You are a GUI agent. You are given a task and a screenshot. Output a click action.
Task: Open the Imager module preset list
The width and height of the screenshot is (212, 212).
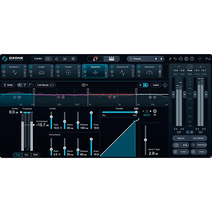pyautogui.click(x=31, y=76)
